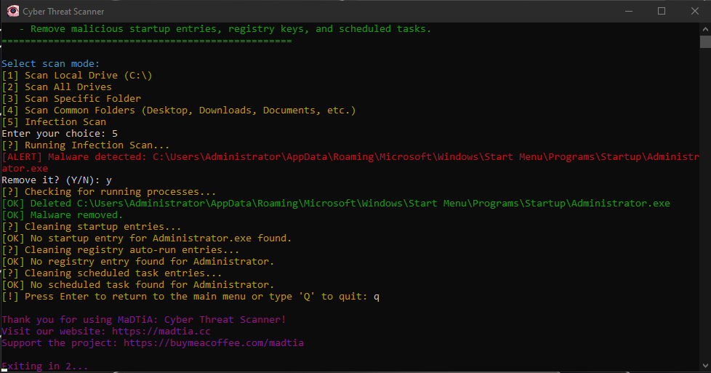Click the scrollbar up arrow
Screen dimensions: 711x373
(x=705, y=29)
